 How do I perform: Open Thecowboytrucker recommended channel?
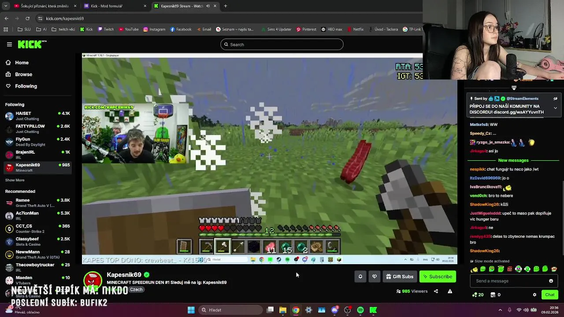[38, 267]
